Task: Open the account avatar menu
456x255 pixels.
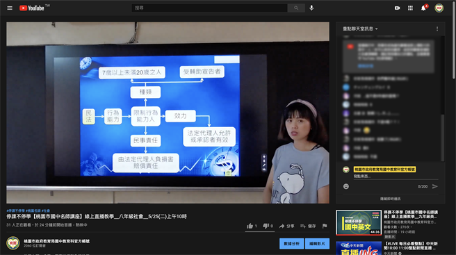Action: tap(439, 8)
